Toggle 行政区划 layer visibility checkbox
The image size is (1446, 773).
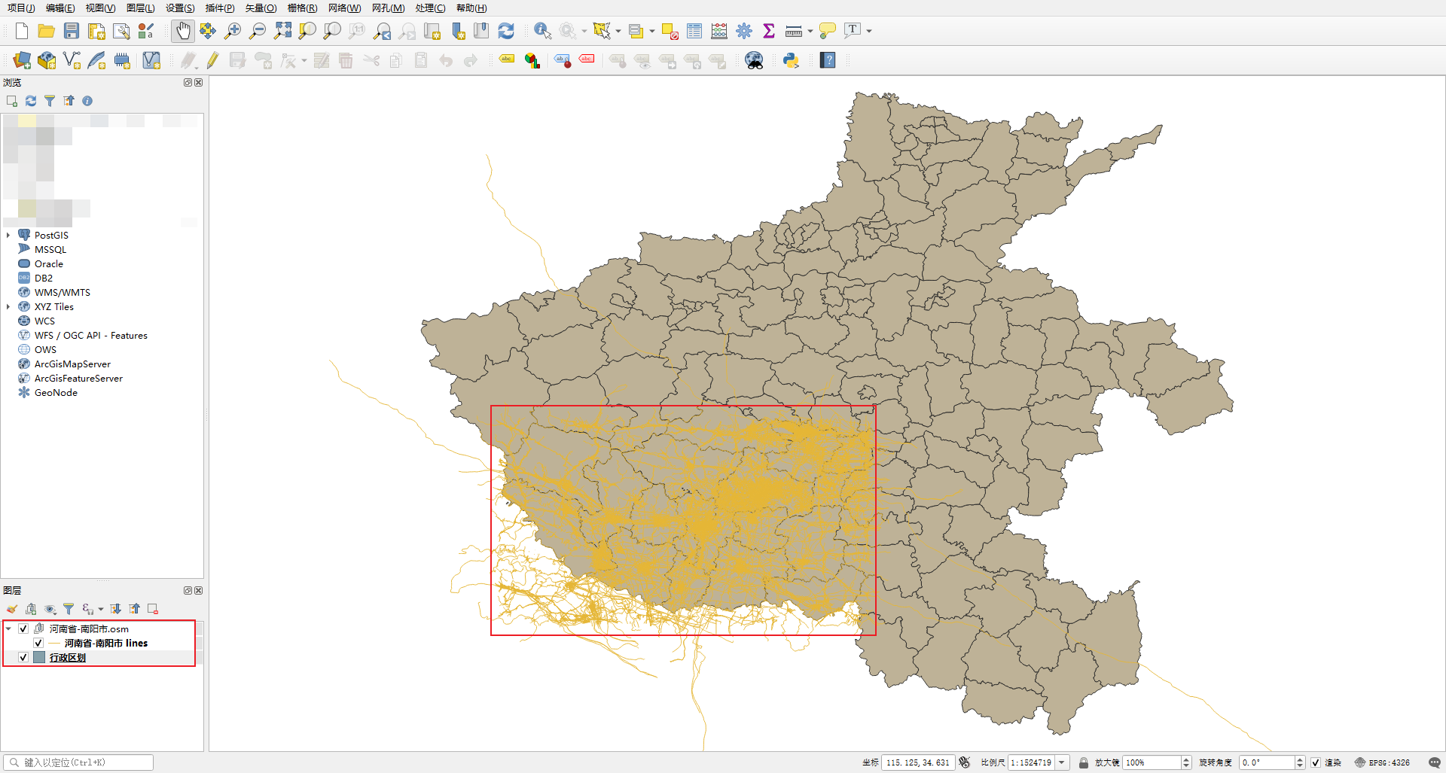23,657
